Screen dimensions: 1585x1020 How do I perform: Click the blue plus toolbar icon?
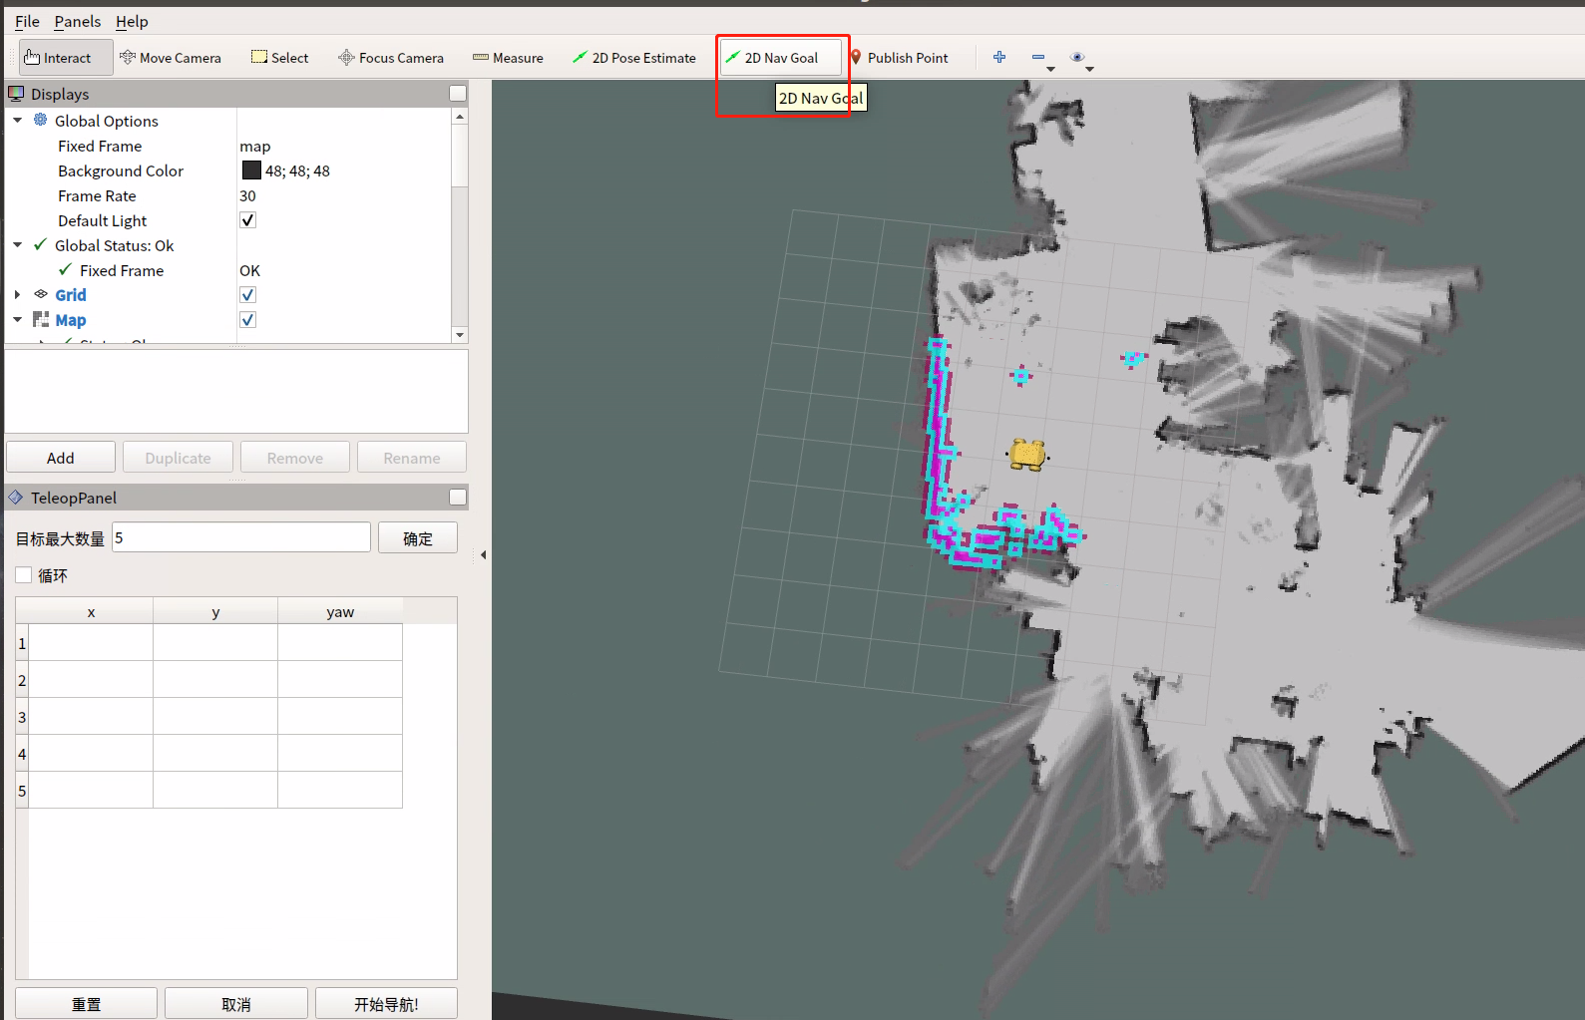(x=999, y=58)
